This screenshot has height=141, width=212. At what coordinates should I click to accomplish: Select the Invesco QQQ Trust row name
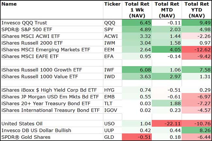24,23
